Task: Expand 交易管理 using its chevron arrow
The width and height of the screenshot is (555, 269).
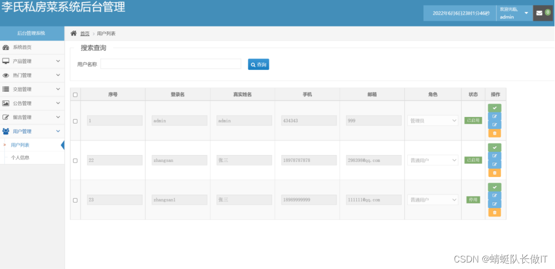Action: (58, 89)
